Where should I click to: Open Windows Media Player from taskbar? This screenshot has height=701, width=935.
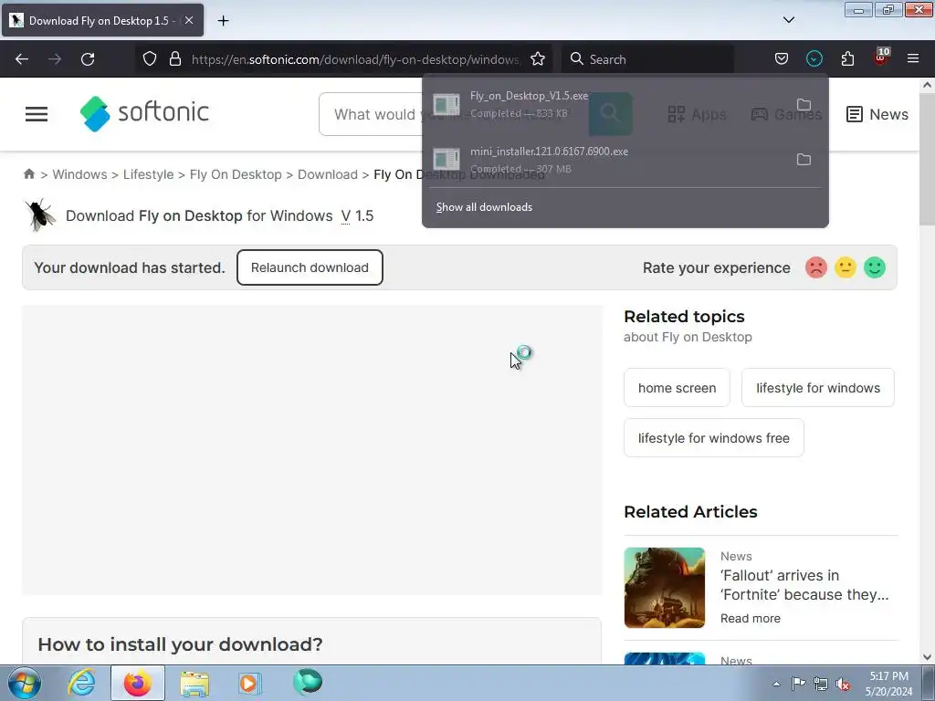pyautogui.click(x=249, y=683)
